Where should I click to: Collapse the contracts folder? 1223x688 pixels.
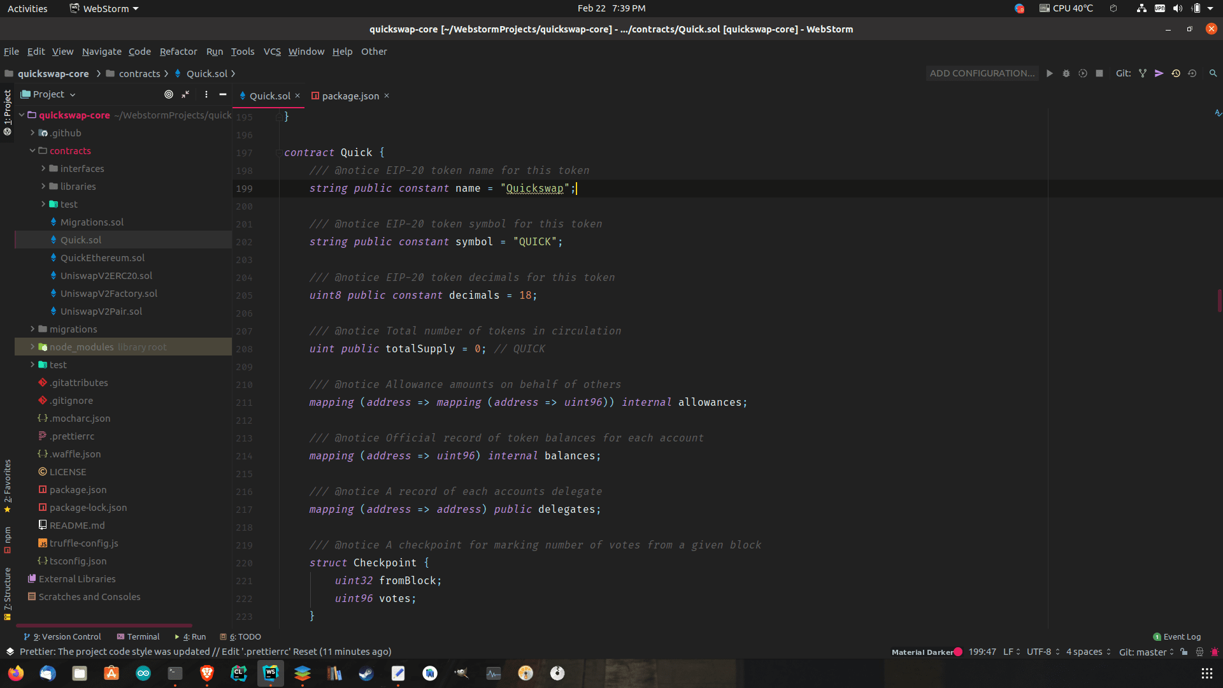pyautogui.click(x=32, y=151)
